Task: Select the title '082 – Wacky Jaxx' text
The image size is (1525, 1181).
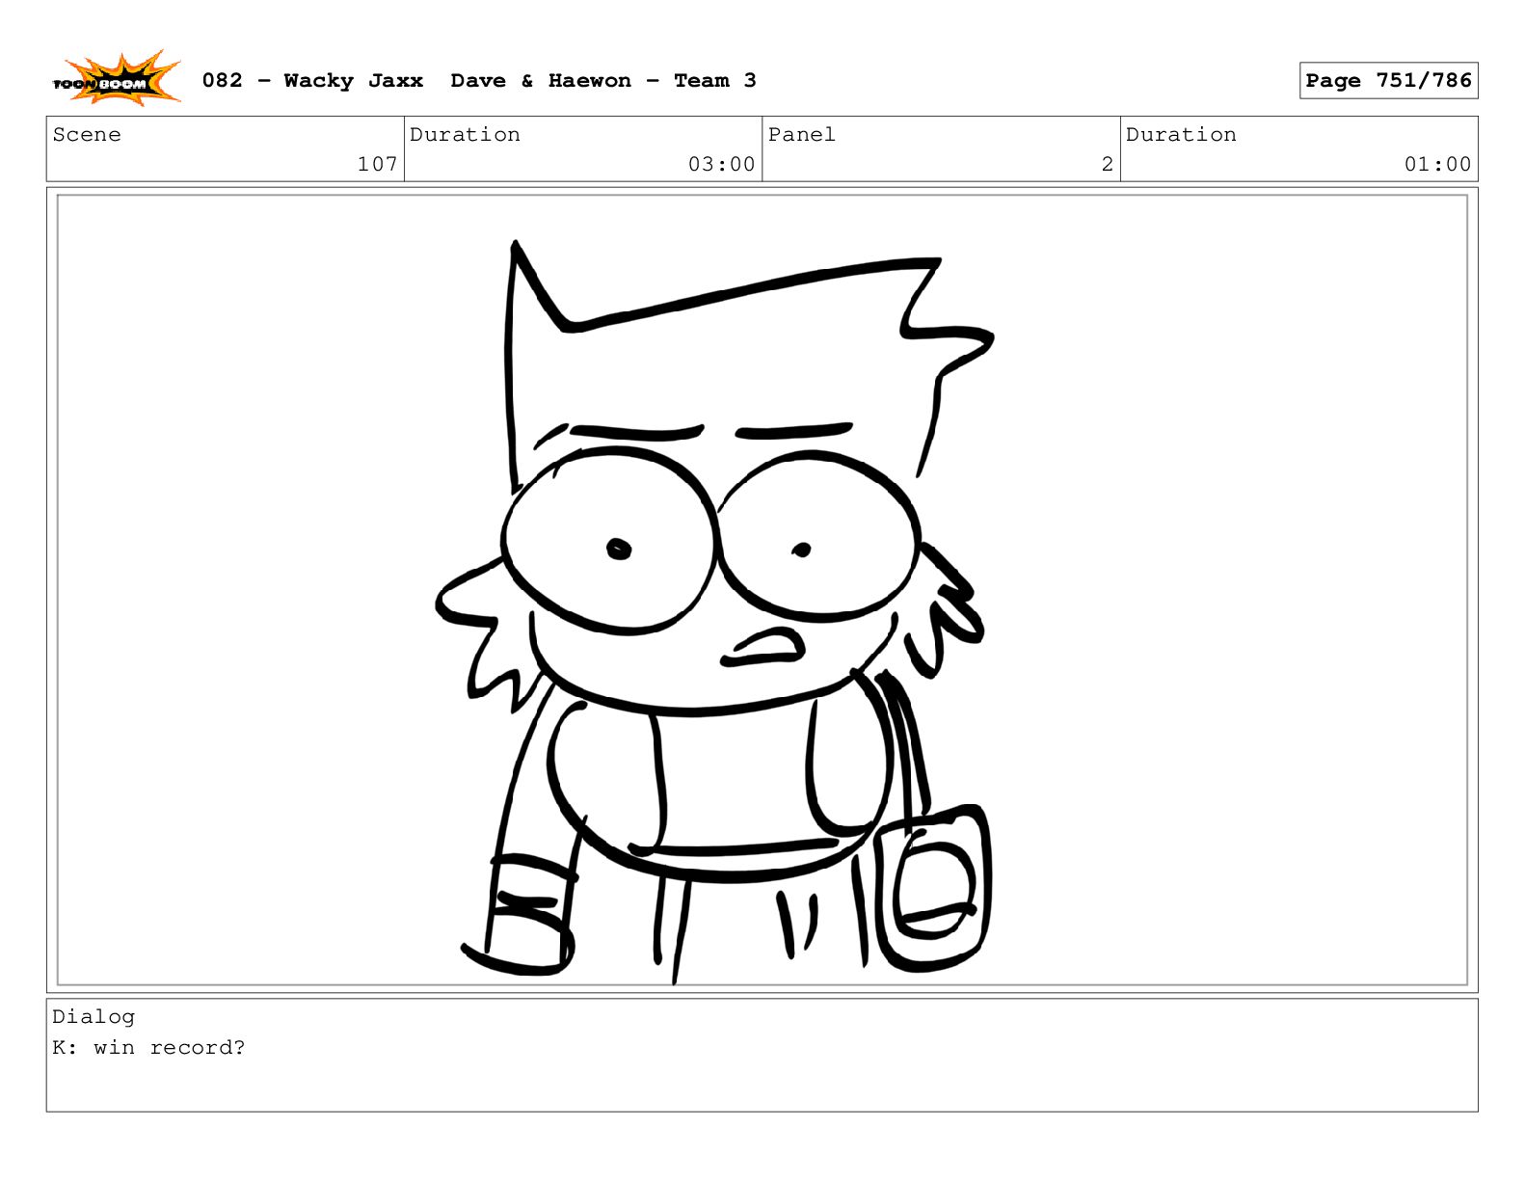Action: (312, 81)
